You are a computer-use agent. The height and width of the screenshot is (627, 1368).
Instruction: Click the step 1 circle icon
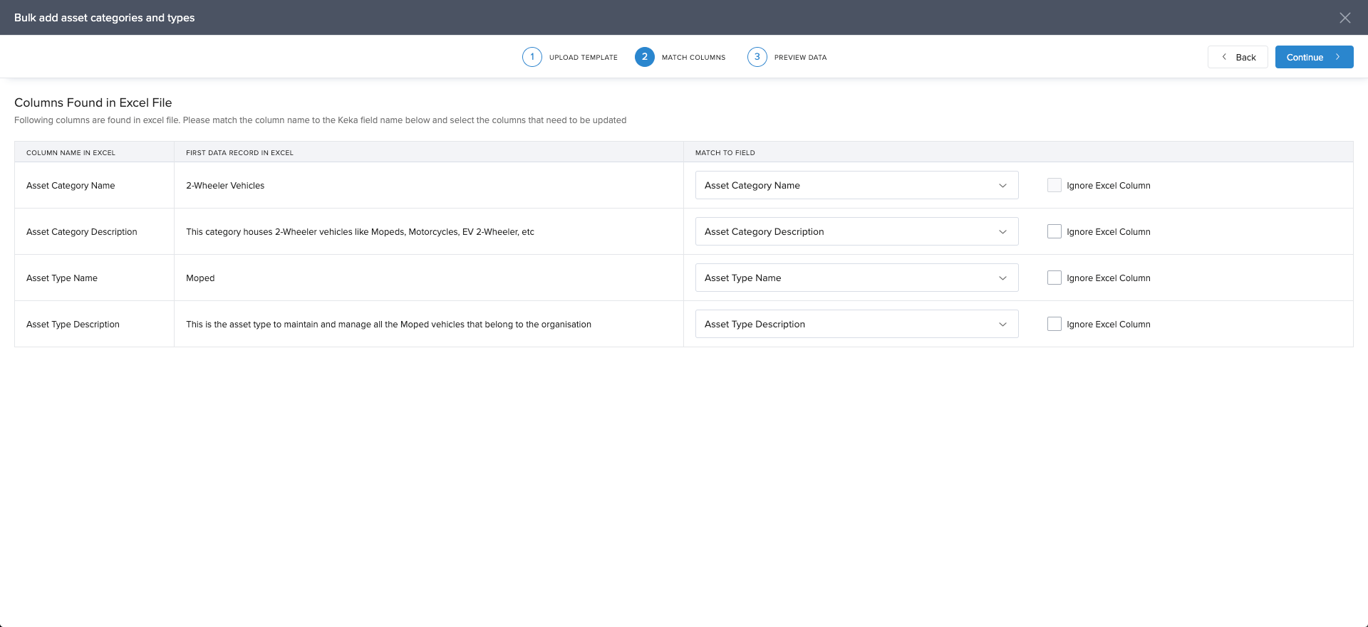[x=532, y=57]
